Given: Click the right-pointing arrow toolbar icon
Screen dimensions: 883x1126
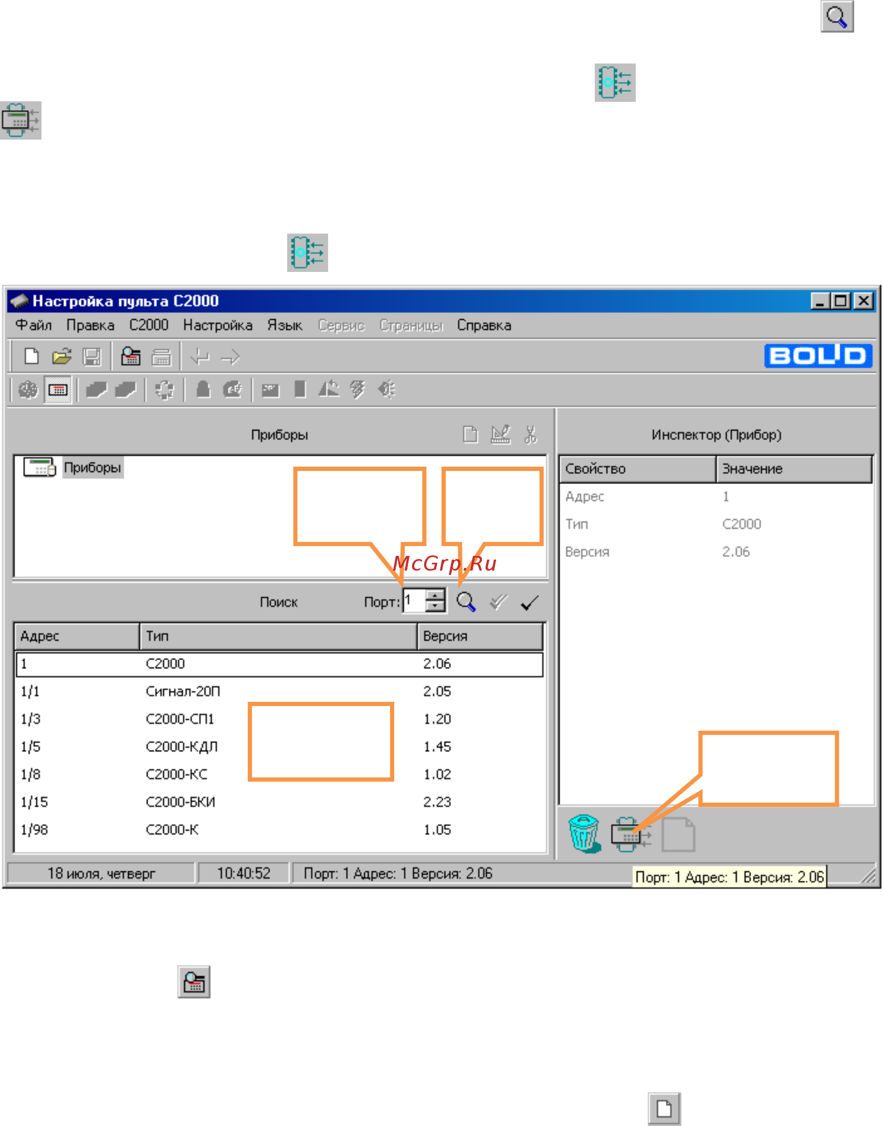Looking at the screenshot, I should coord(230,357).
